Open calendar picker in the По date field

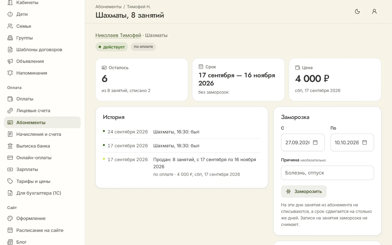(365, 142)
